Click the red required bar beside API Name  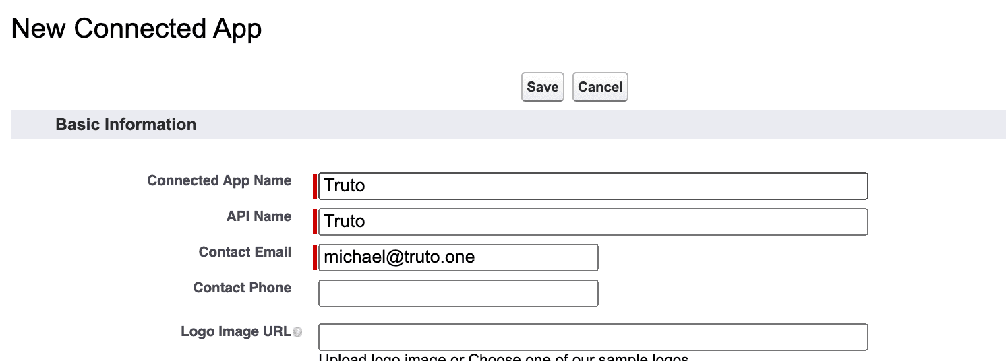pos(315,222)
